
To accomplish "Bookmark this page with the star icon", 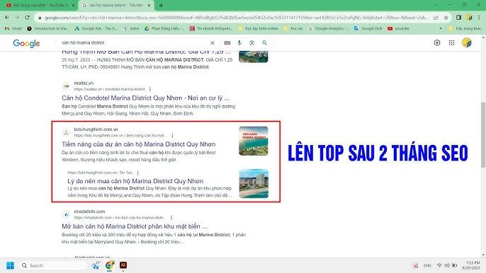I will (446, 18).
